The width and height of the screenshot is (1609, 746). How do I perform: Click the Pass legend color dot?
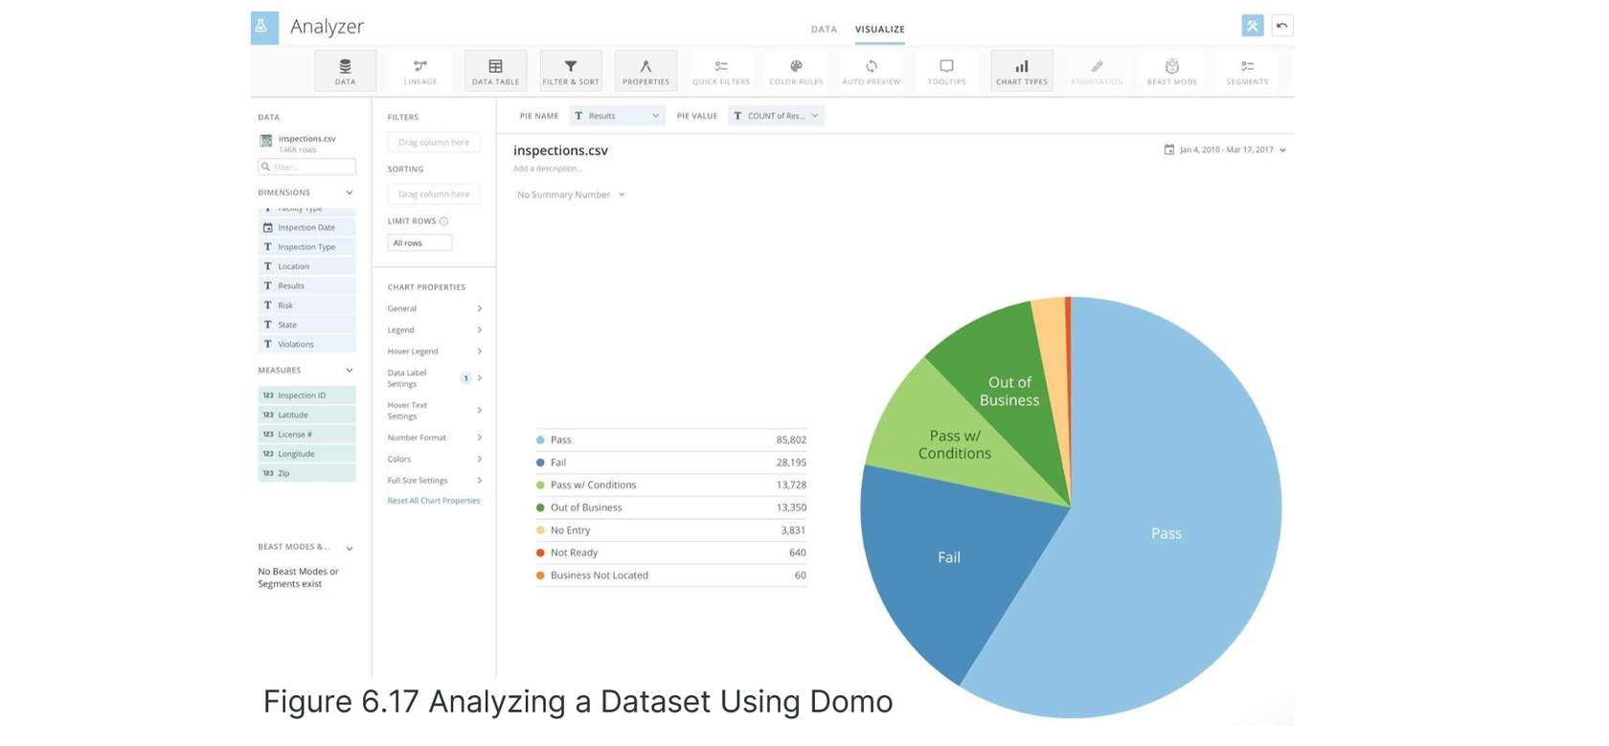(x=540, y=441)
